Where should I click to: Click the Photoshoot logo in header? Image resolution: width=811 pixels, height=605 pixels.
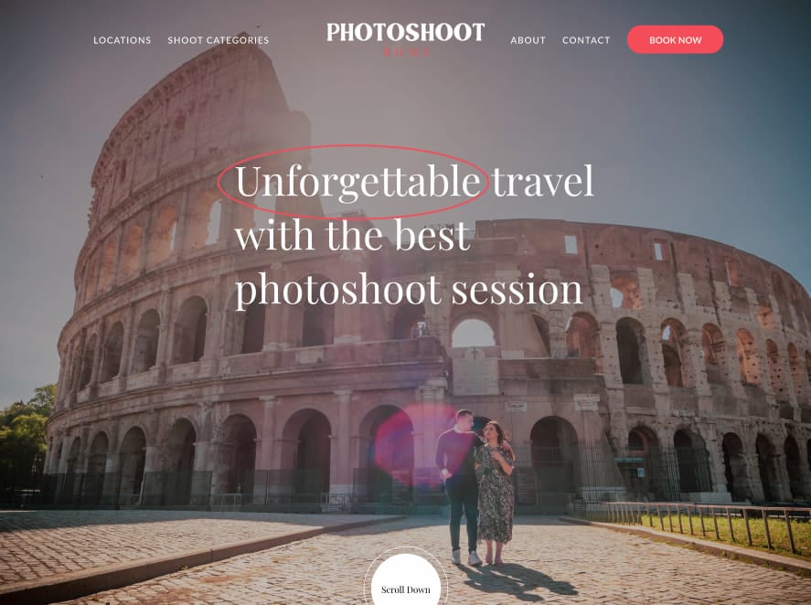pos(406,32)
